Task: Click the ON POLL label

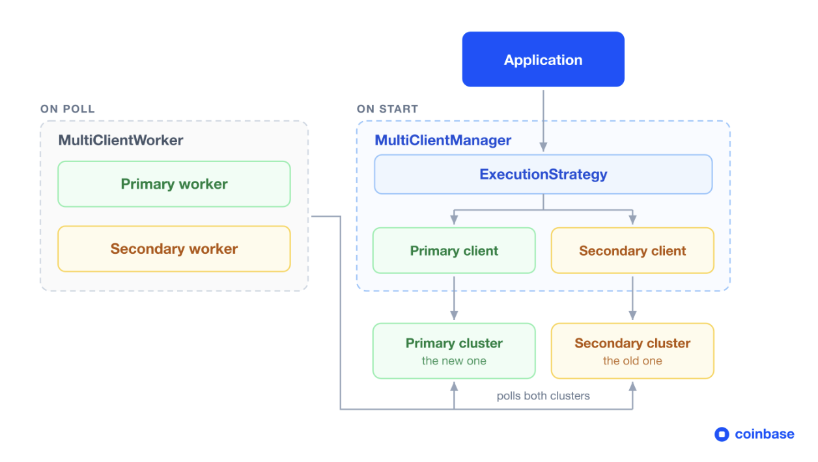Action: click(68, 109)
